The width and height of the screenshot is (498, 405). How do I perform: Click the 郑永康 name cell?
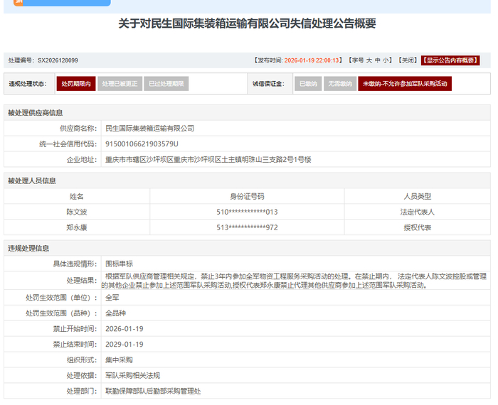[77, 227]
